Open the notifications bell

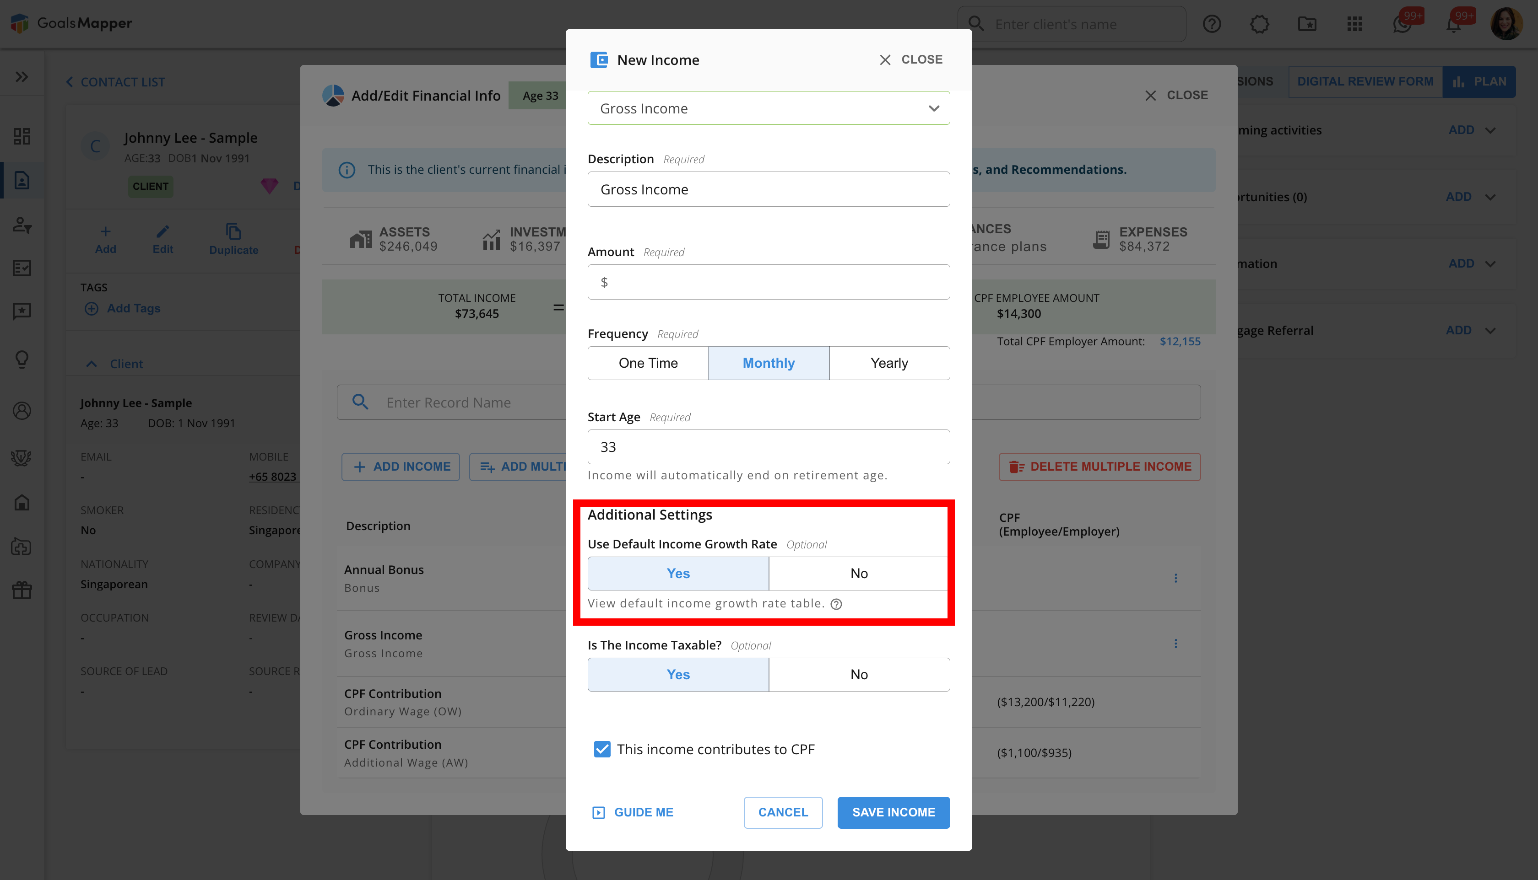1453,25
